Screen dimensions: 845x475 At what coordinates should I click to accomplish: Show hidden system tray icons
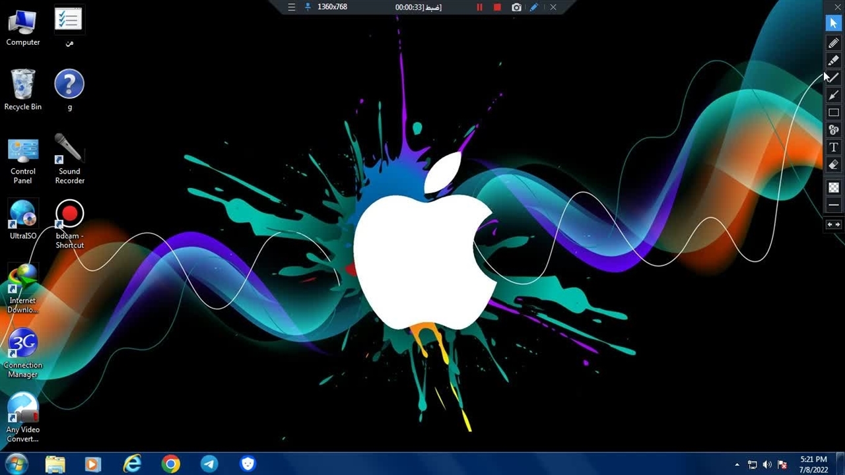click(x=737, y=464)
